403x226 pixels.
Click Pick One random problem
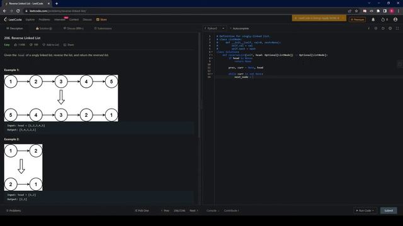142,211
